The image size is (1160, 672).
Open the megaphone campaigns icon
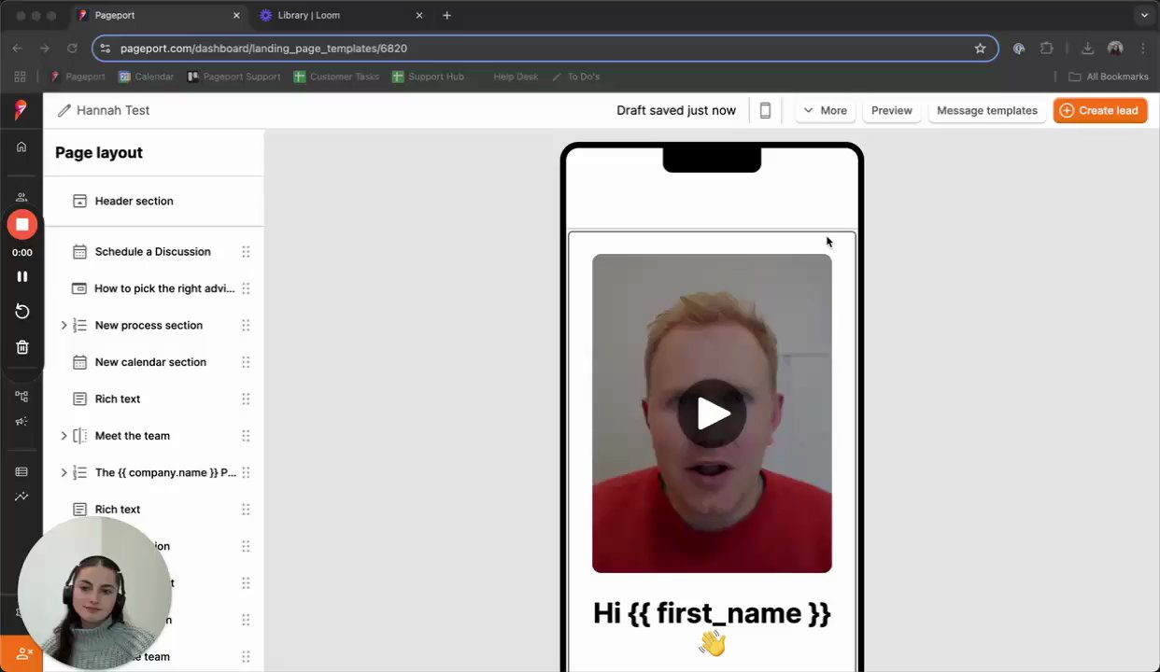click(21, 422)
